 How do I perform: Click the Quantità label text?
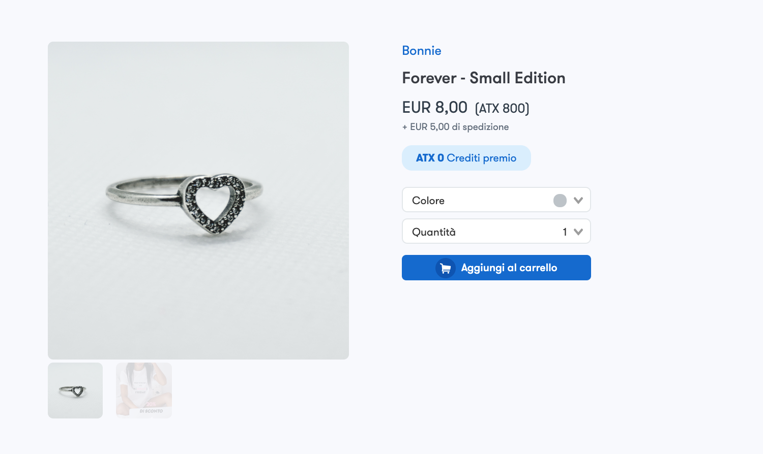(433, 232)
